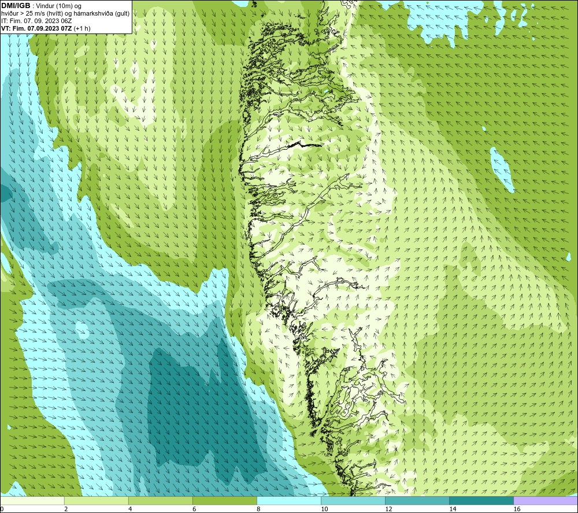
Task: Click the '0' label on the wind scale
Action: (x=2, y=509)
